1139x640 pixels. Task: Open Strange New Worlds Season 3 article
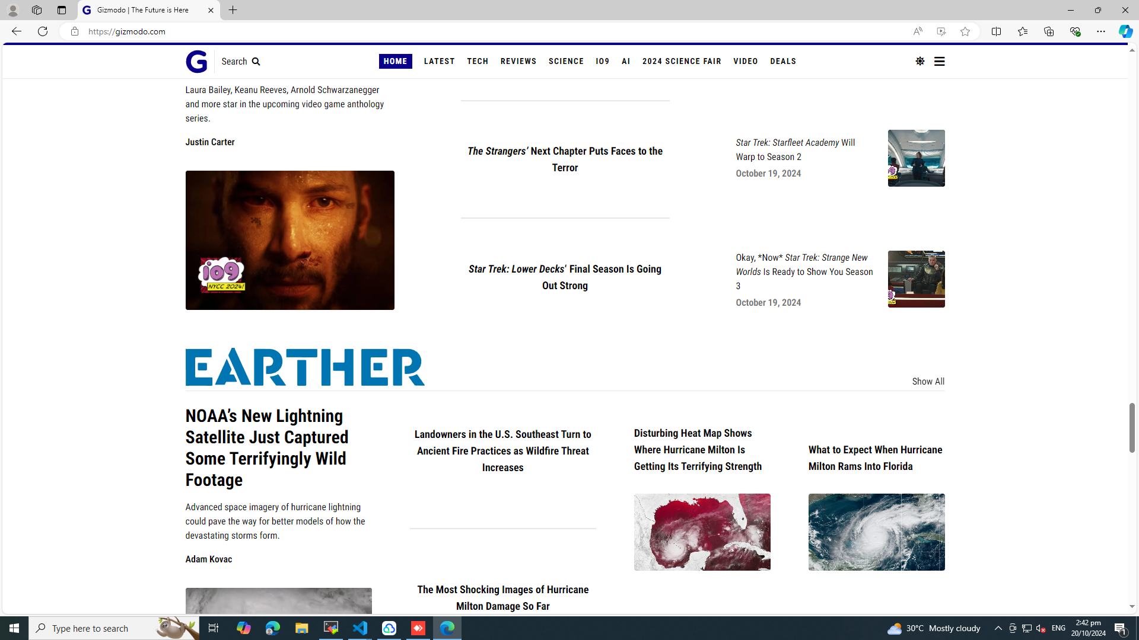pyautogui.click(x=804, y=271)
